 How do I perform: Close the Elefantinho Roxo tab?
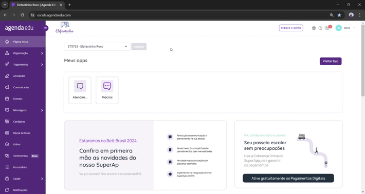61,5
